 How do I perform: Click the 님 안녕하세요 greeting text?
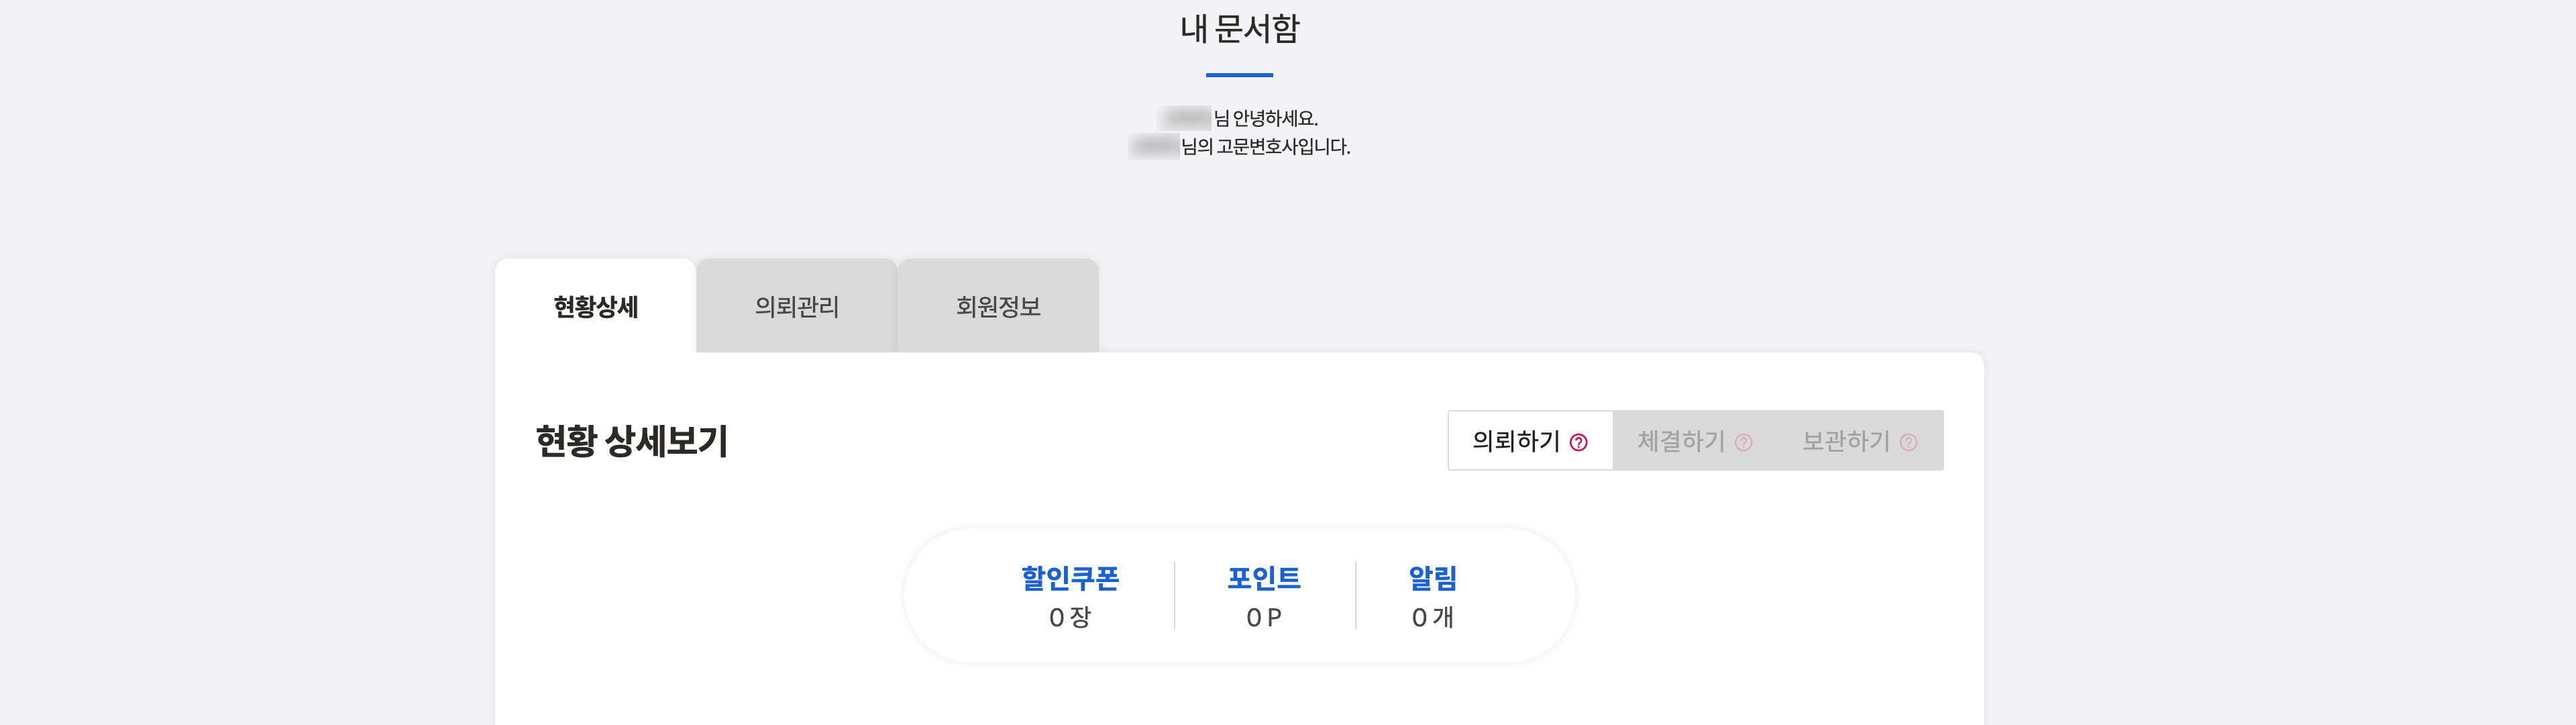[1265, 118]
